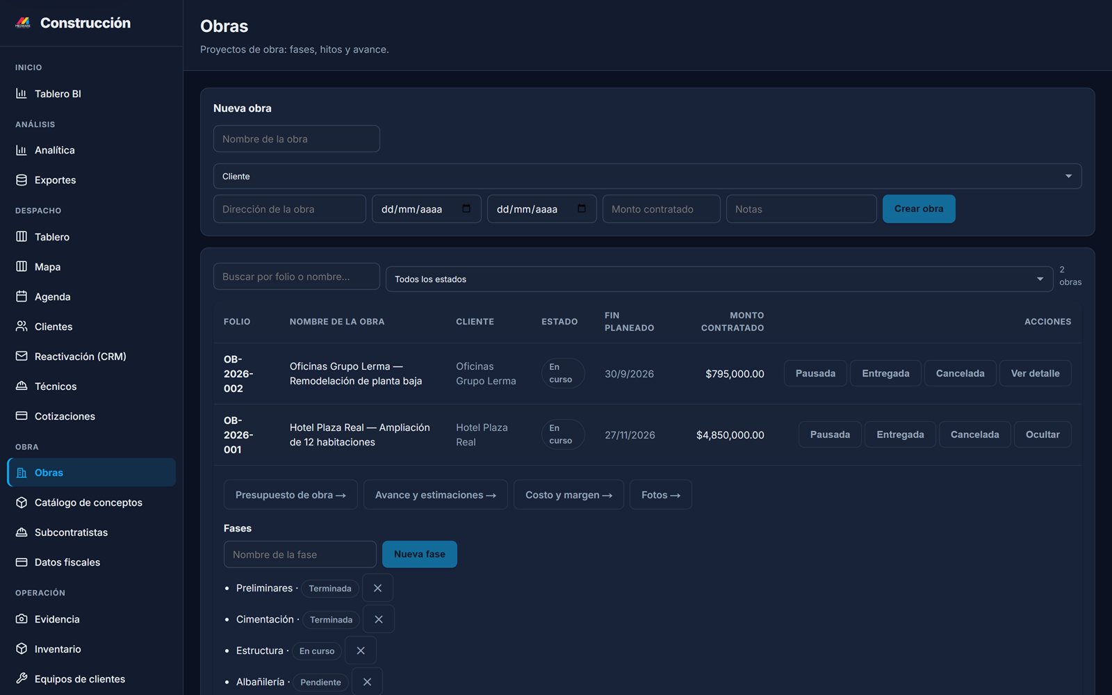1112x695 pixels.
Task: Hide details with Ocultar button
Action: pos(1042,434)
